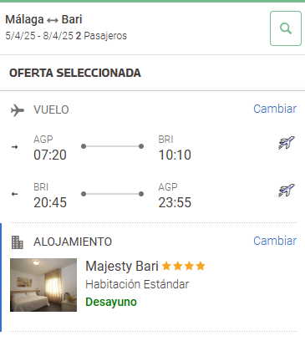Open the search magnifier button
Viewport: 305px width, 341px height.
286,28
